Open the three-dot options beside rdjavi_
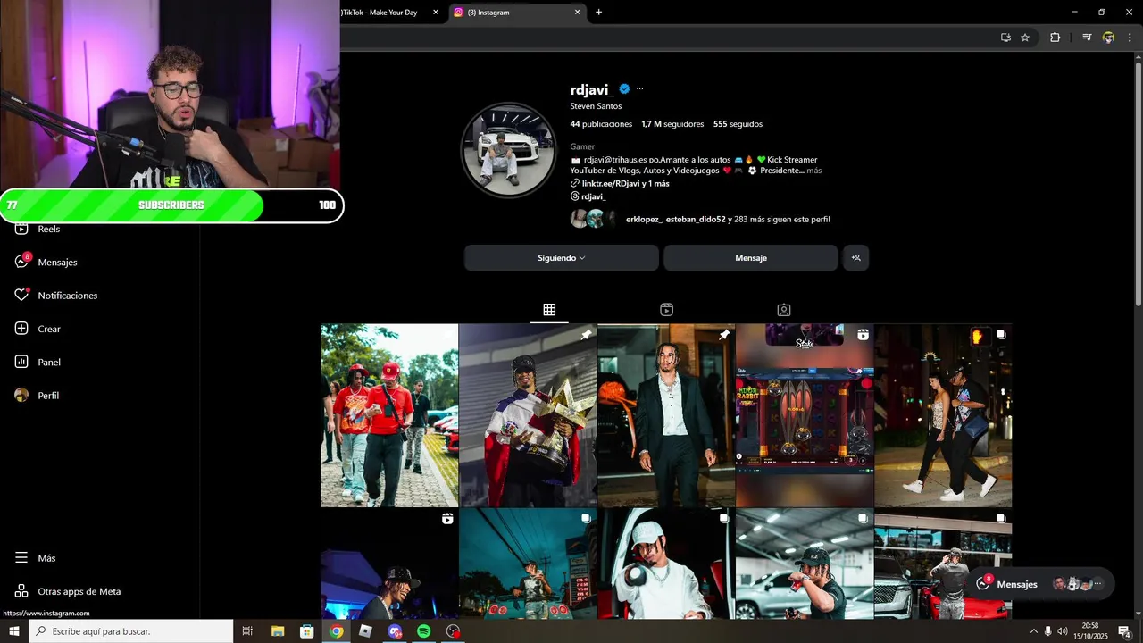The width and height of the screenshot is (1143, 643). [x=639, y=89]
